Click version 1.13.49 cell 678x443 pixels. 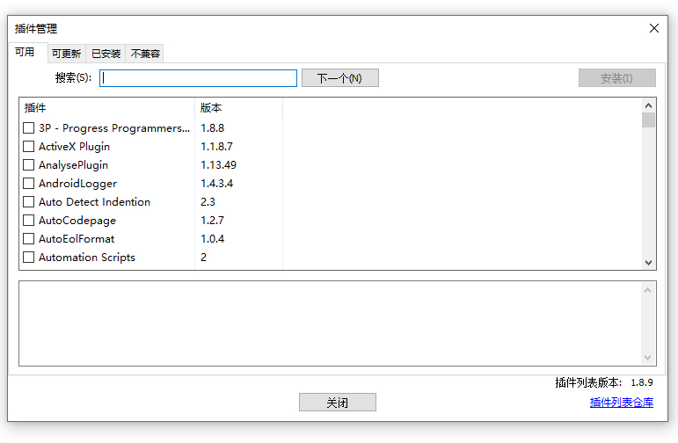point(218,165)
